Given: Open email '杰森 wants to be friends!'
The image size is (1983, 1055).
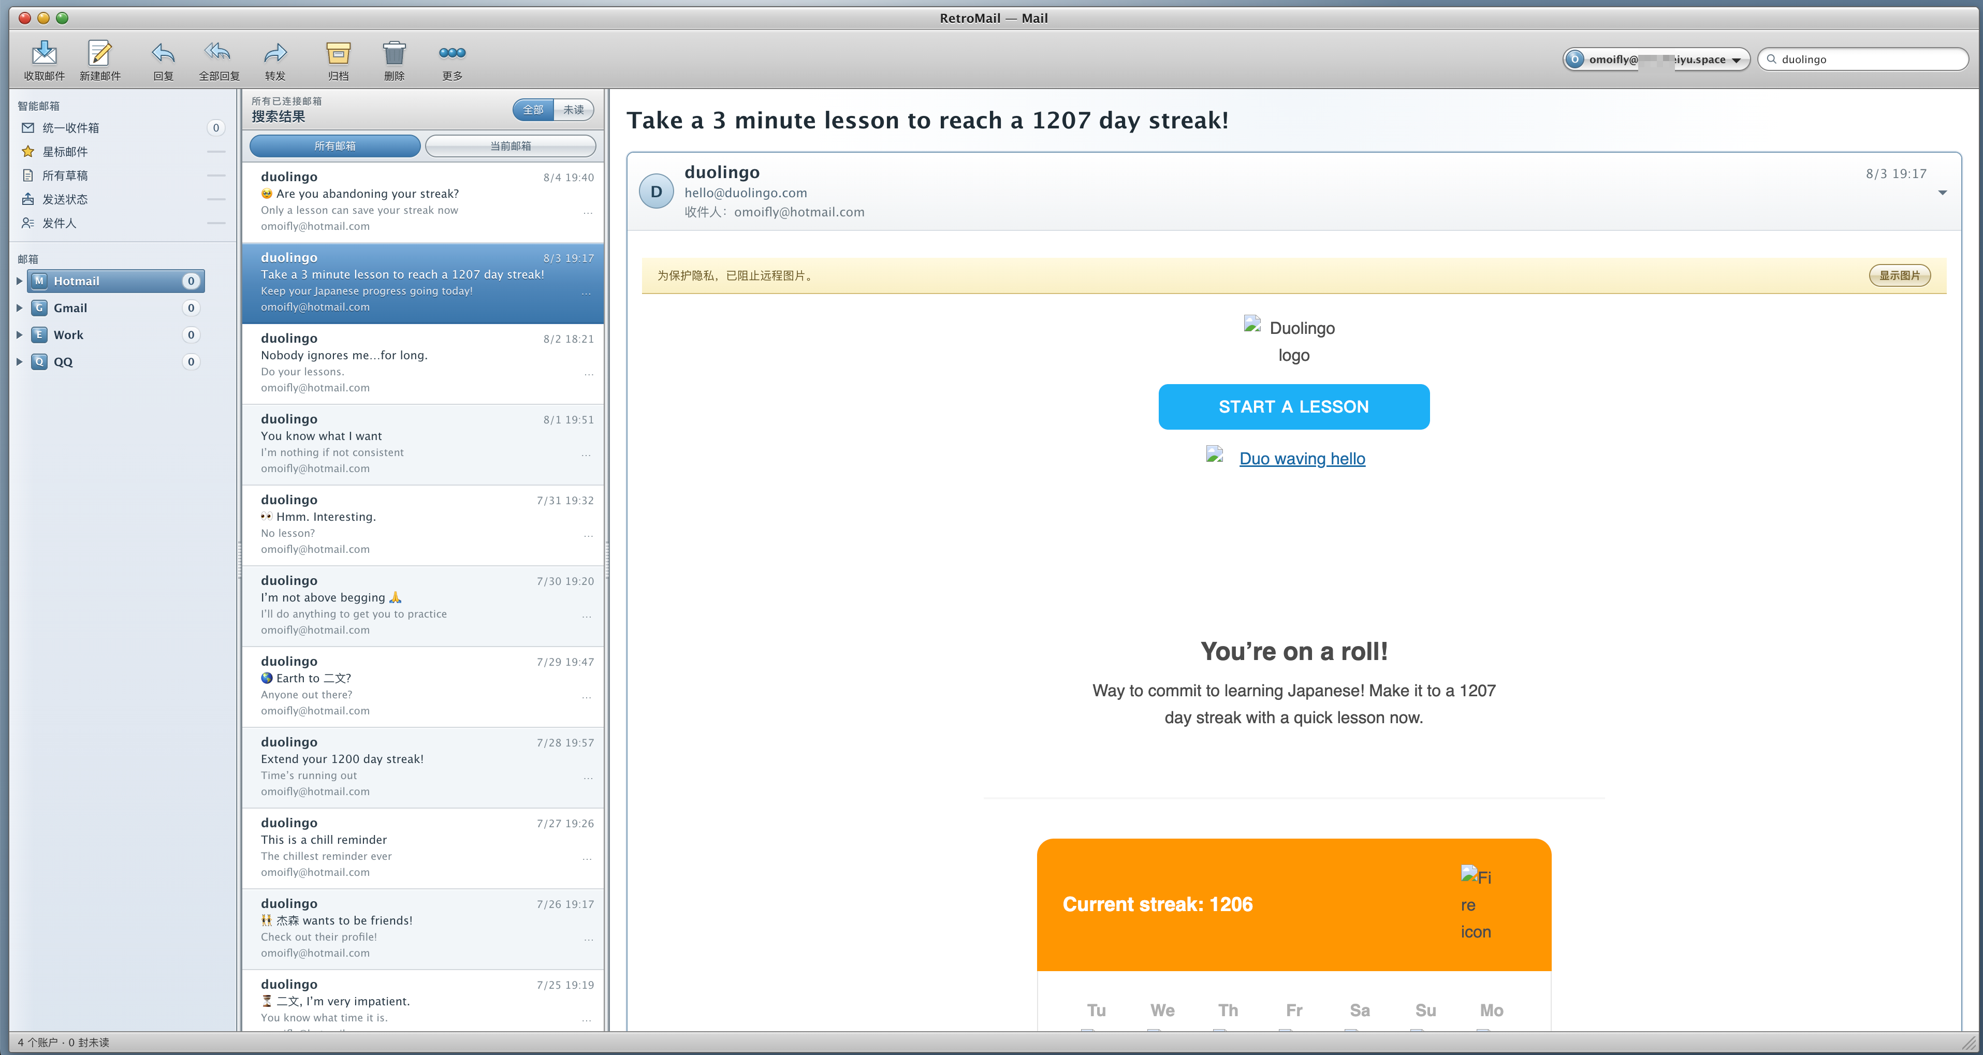Looking at the screenshot, I should coord(422,929).
